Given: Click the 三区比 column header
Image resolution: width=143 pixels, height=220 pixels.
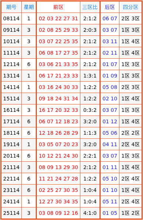Looking at the screenshot, I should click(90, 7).
